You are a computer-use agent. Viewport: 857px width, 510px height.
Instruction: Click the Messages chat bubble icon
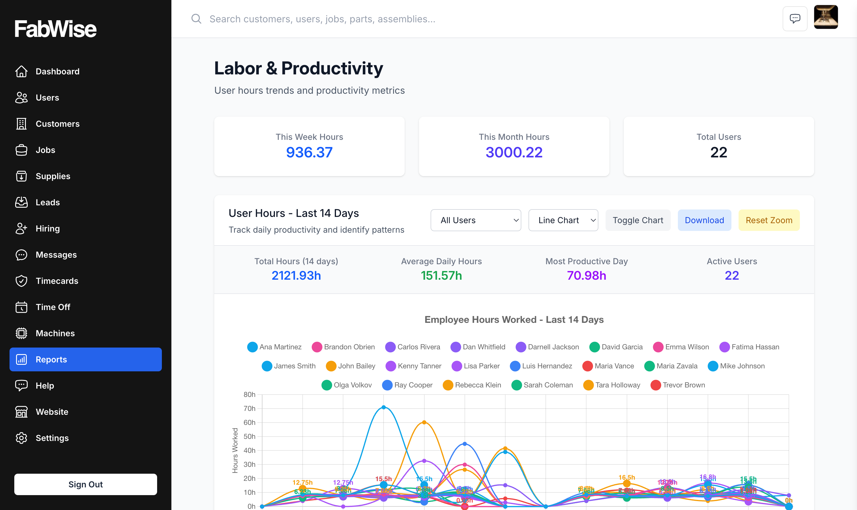pos(21,255)
